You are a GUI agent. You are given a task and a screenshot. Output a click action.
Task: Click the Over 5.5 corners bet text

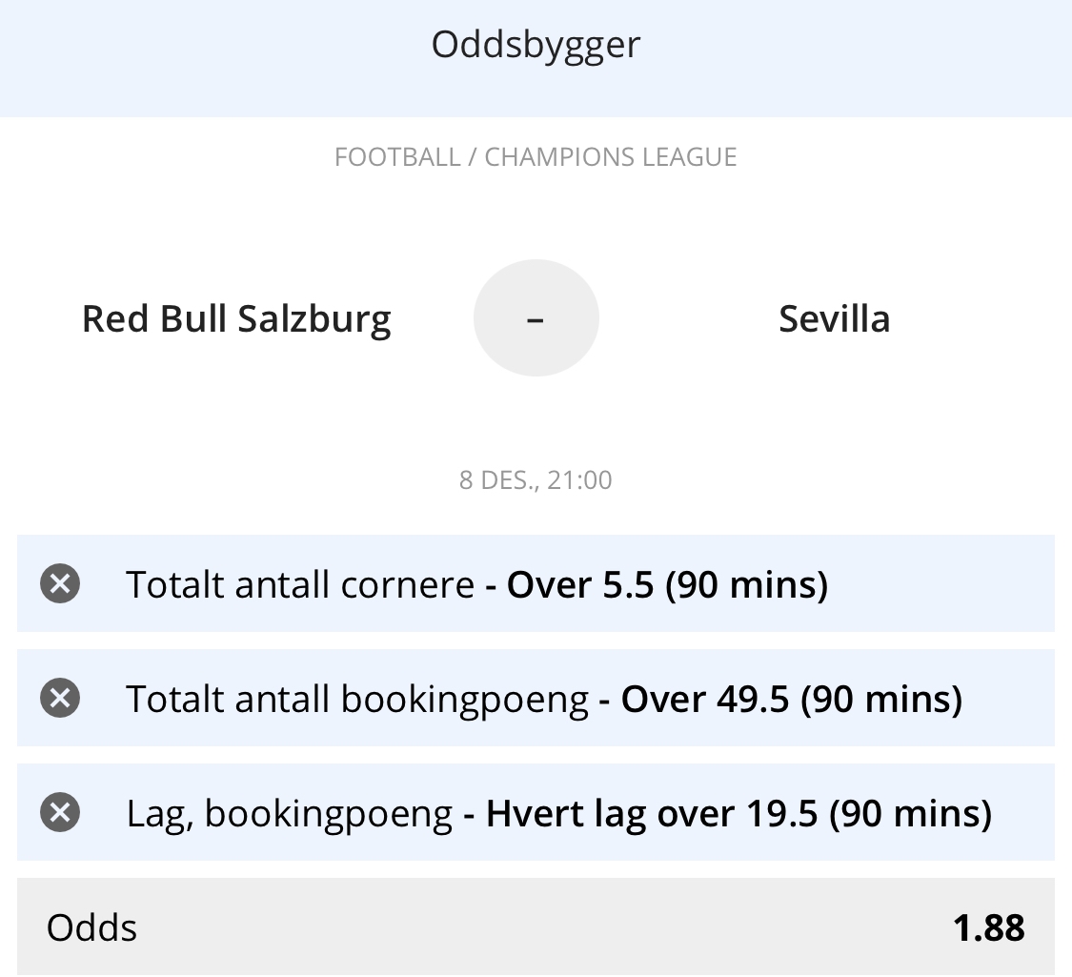667,585
